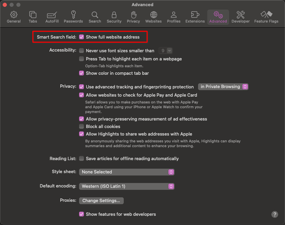The width and height of the screenshot is (285, 225).
Task: Uncheck Show full website address
Action: [x=81, y=37]
